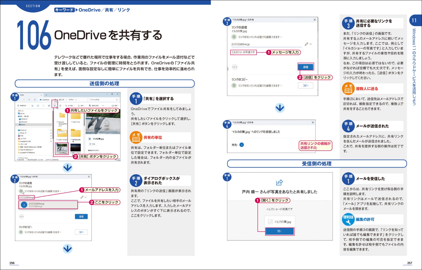The width and height of the screenshot is (422, 270).
Task: Click the 詳細 details pane button
Action: point(115,106)
